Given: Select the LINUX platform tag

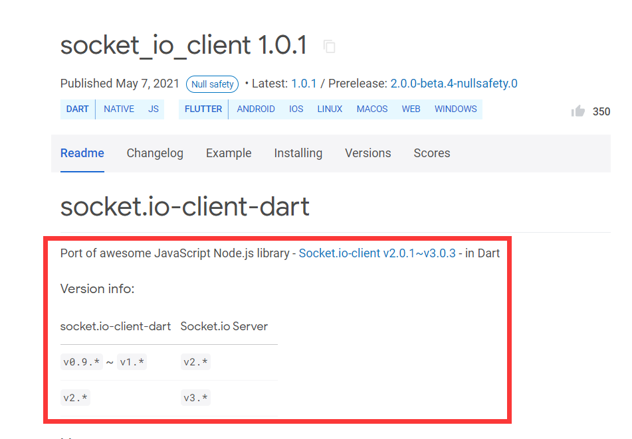Looking at the screenshot, I should pyautogui.click(x=330, y=109).
